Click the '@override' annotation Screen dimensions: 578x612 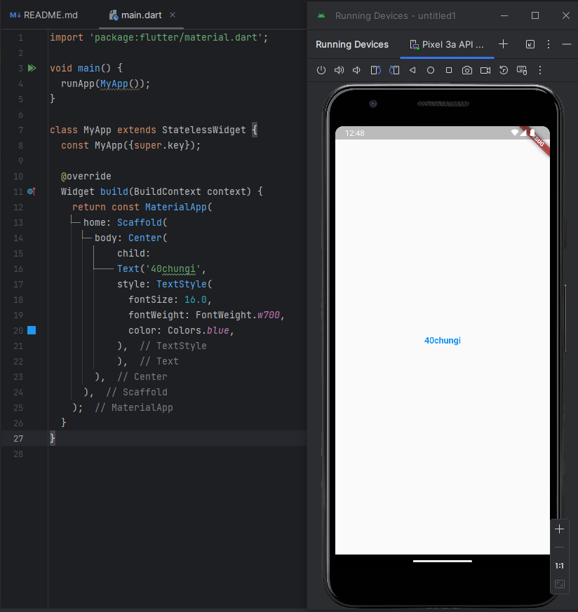[86, 177]
